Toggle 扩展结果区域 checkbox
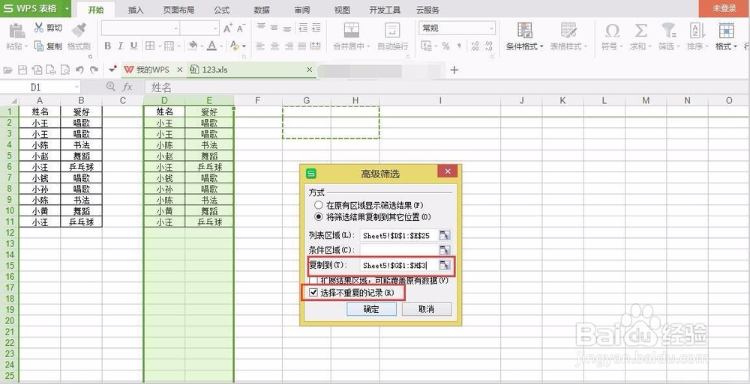Viewport: 750px width, 384px height. pos(313,281)
